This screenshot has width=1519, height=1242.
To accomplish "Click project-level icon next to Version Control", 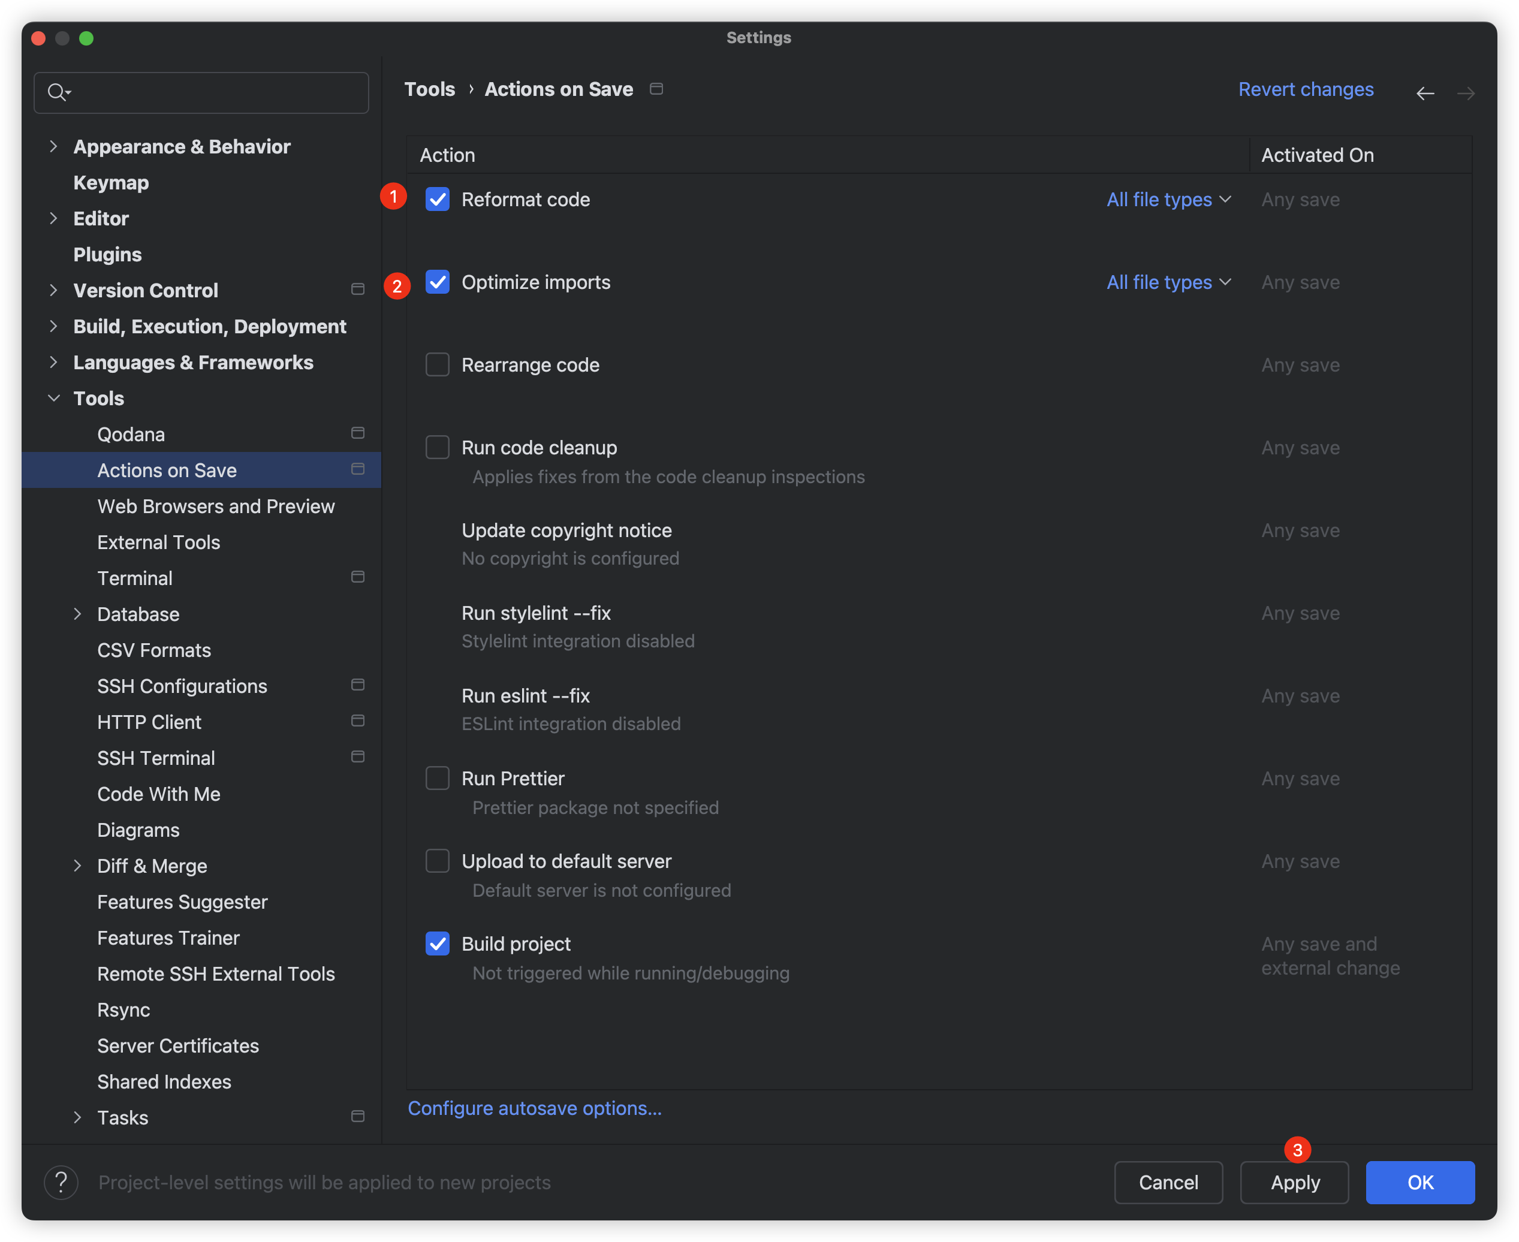I will click(358, 289).
